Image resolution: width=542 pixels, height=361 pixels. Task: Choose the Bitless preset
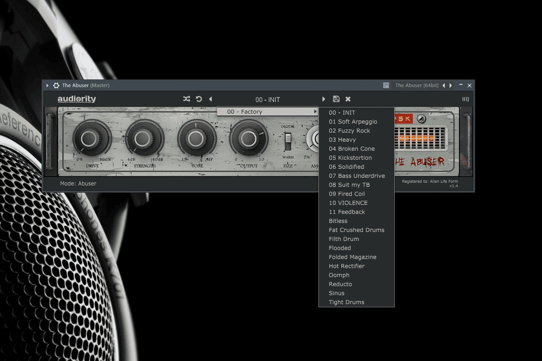(356, 221)
